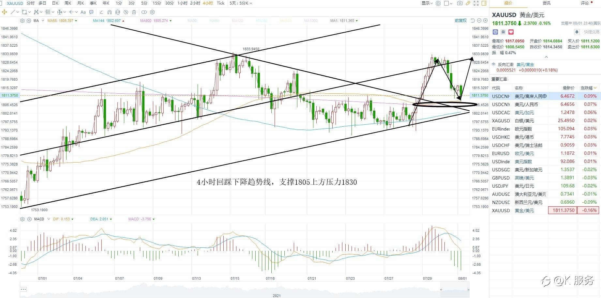Image resolution: width=601 pixels, height=298 pixels.
Task: Open the 资讯 news tab
Action: [x=547, y=3]
